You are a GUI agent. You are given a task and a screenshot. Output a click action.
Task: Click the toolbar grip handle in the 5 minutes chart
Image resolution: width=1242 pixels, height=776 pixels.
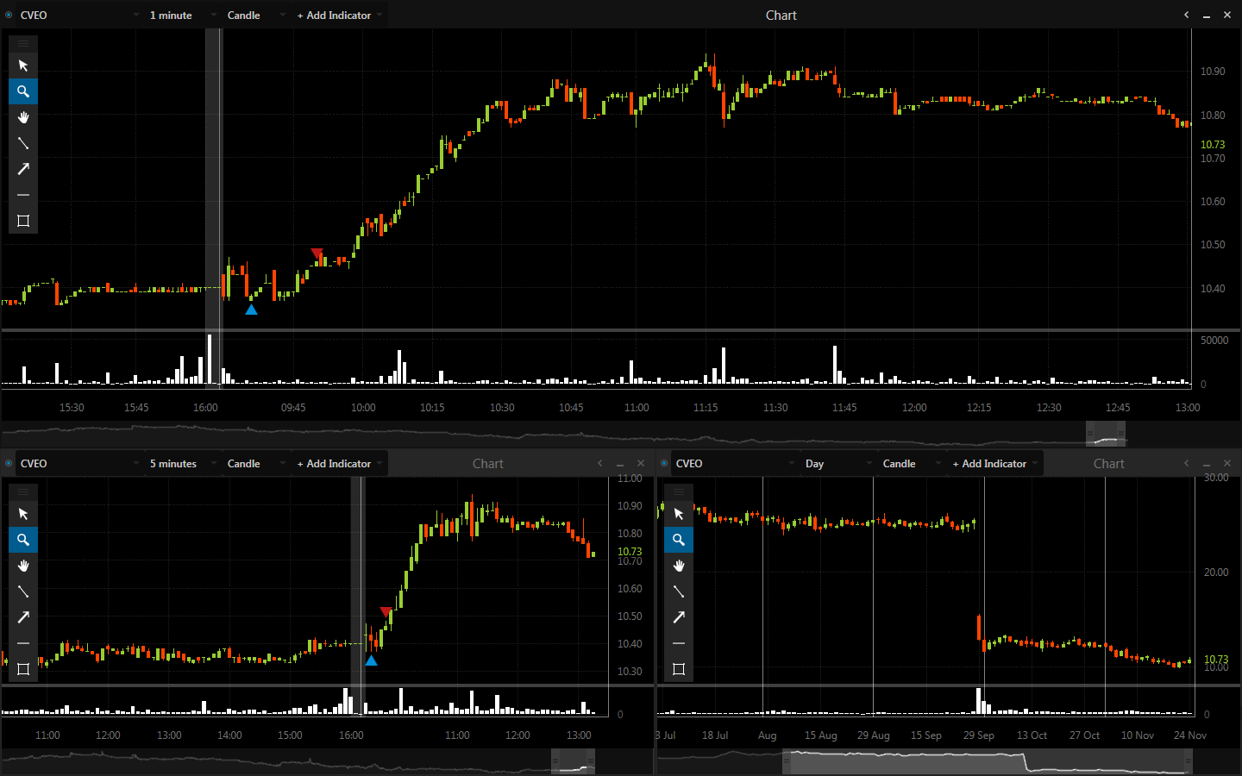pos(23,491)
